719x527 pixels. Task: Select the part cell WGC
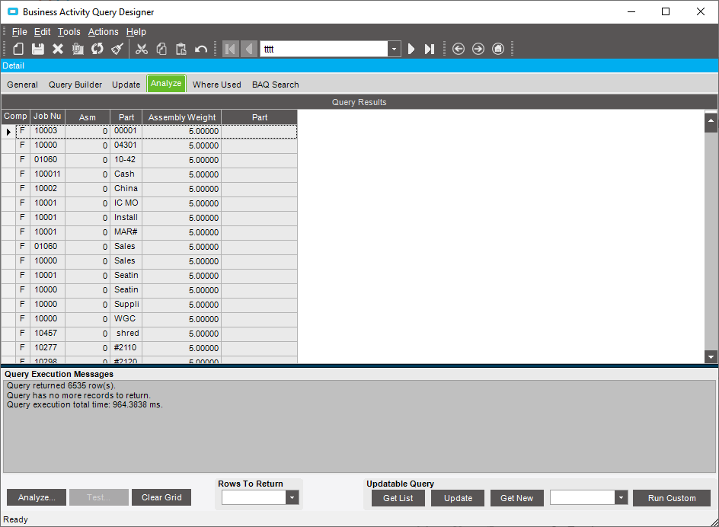126,319
